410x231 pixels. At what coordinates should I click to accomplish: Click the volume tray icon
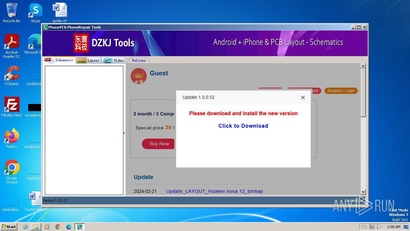[364, 227]
